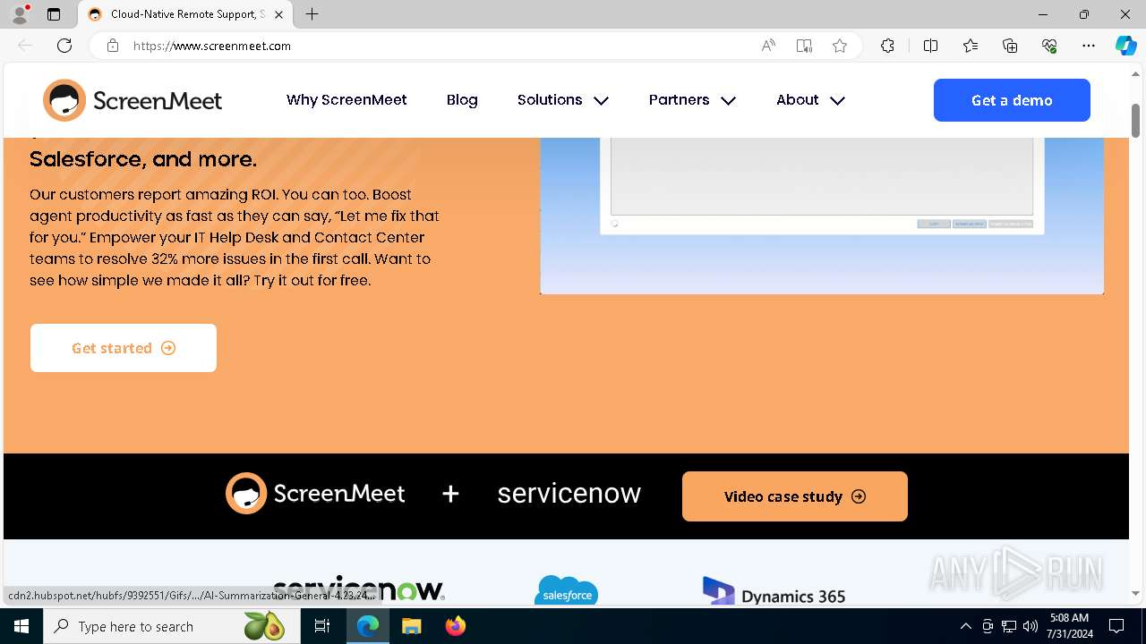Open the network icon in tray
Screen dimensions: 1146x644
tap(1009, 626)
